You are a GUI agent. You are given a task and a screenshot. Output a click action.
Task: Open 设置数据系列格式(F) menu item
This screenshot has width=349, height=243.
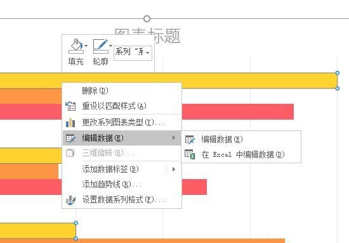(122, 200)
